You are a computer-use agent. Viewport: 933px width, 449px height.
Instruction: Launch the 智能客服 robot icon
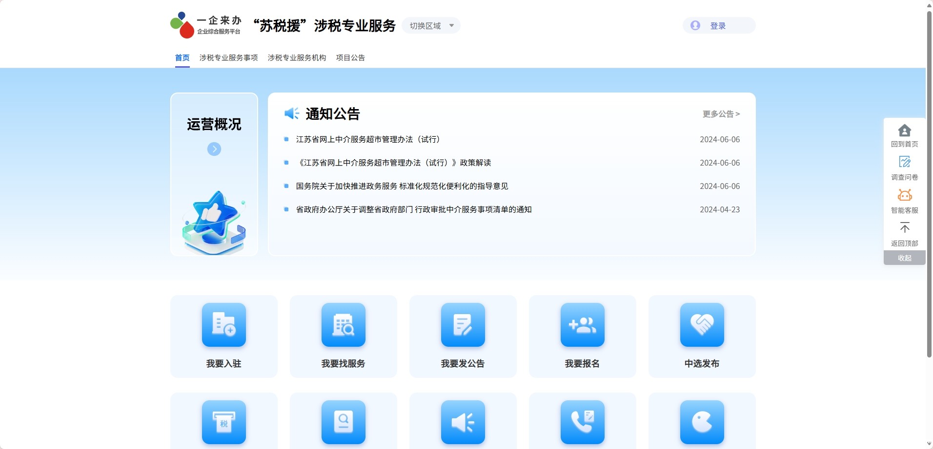click(x=904, y=195)
